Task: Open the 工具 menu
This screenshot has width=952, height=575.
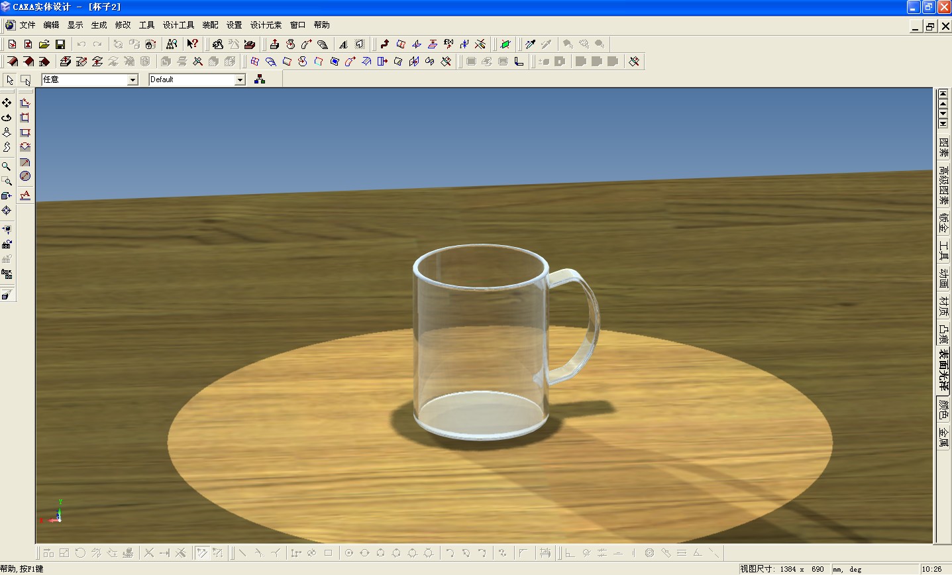Action: coord(146,25)
